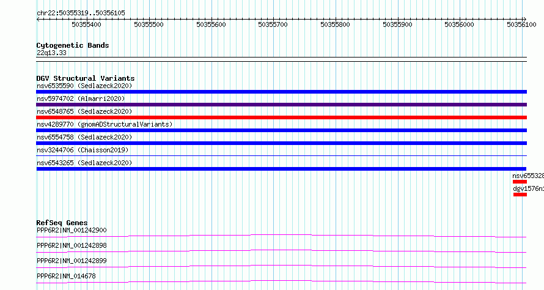Click ruler position 50355400
The width and height of the screenshot is (544, 290).
pyautogui.click(x=86, y=24)
